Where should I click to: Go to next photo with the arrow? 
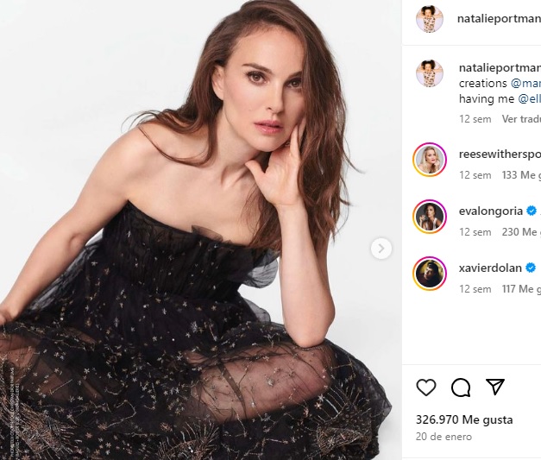coord(381,249)
